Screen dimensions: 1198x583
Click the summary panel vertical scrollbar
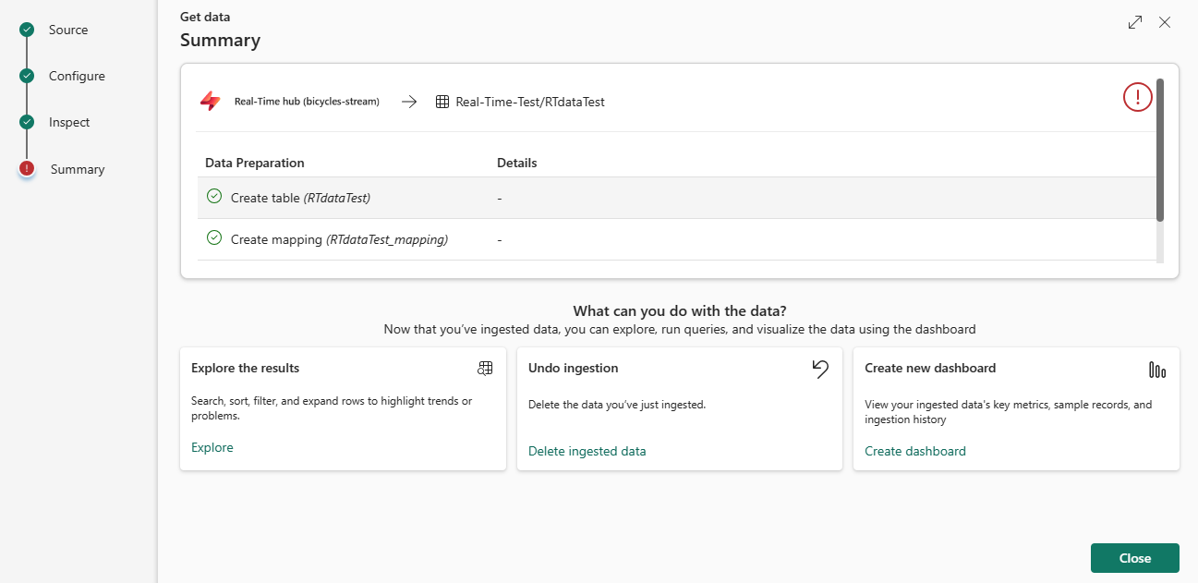coord(1160,150)
